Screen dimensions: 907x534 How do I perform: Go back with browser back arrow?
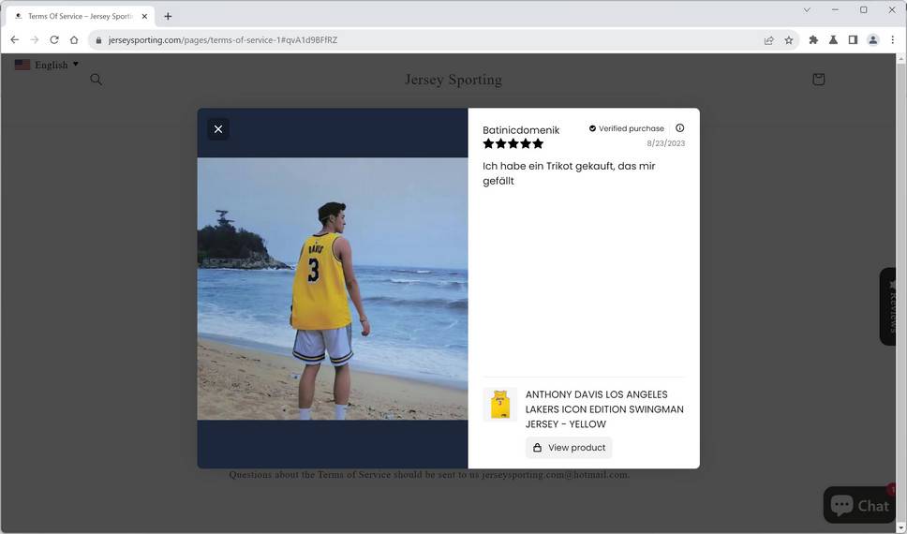[14, 40]
